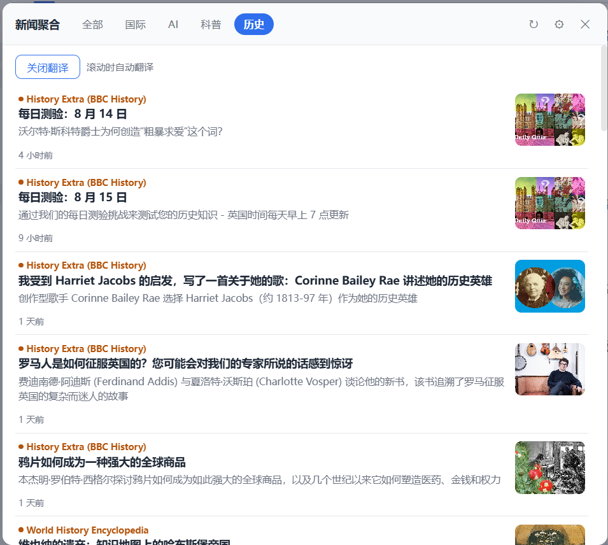Click summary 沃尔特·斯科特爵士为何创造
608x545 pixels.
[x=120, y=132]
